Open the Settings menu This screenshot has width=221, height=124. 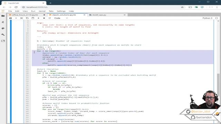pos(61,11)
